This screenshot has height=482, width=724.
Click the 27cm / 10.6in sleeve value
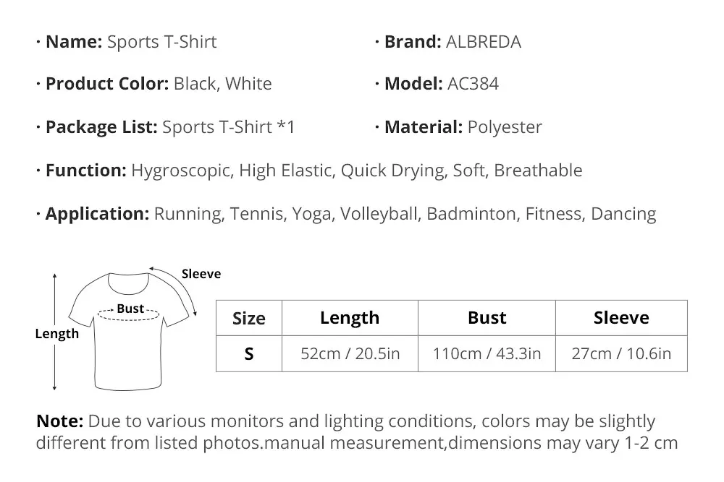click(x=621, y=354)
